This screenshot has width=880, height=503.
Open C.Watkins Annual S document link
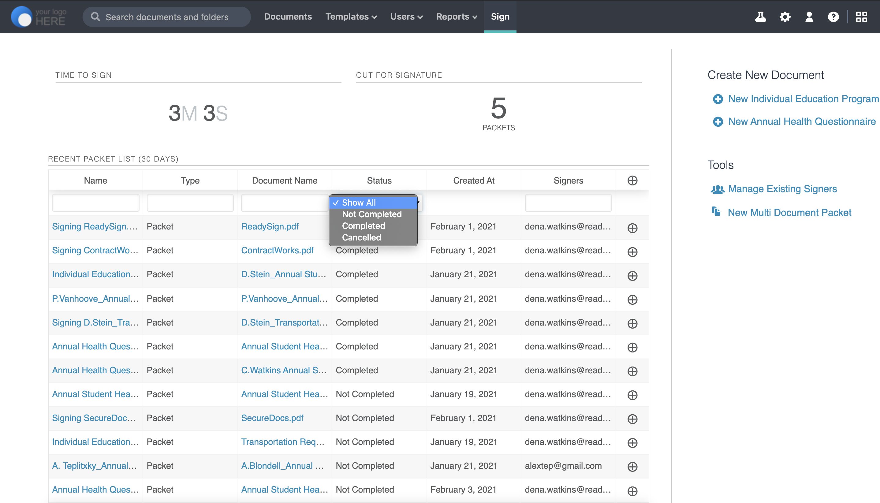tap(284, 370)
